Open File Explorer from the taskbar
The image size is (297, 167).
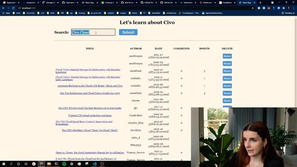(x=49, y=164)
